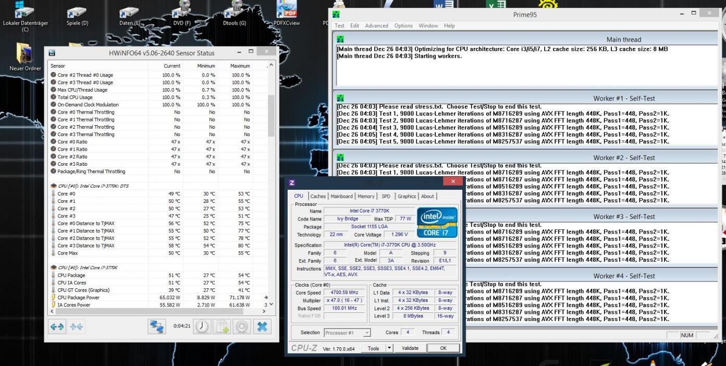The height and width of the screenshot is (366, 726).
Task: Open the remote network monitors button in HWiNFO
Action: pyautogui.click(x=157, y=326)
